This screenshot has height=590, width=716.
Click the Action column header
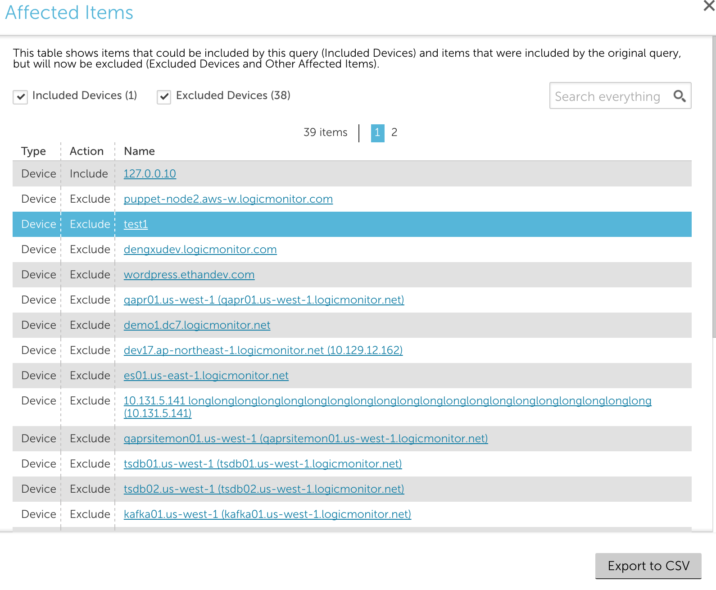(86, 151)
